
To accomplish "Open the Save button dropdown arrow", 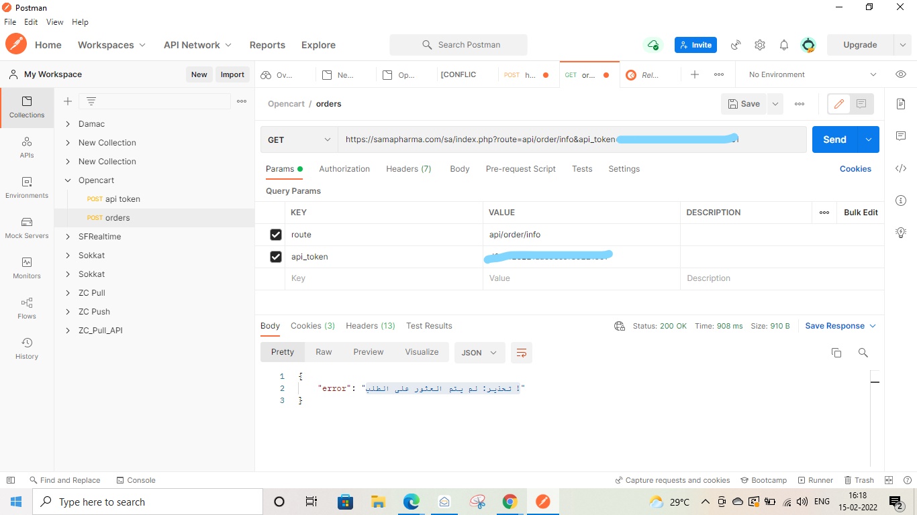I will pos(775,104).
